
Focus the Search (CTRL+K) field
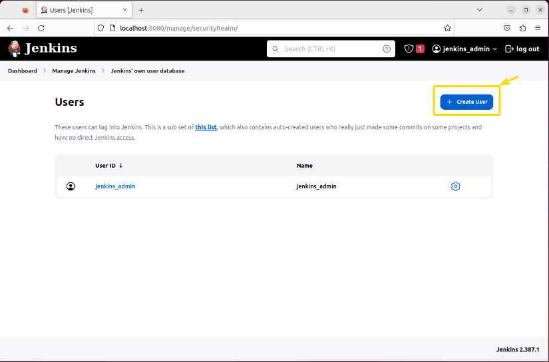[x=331, y=49]
